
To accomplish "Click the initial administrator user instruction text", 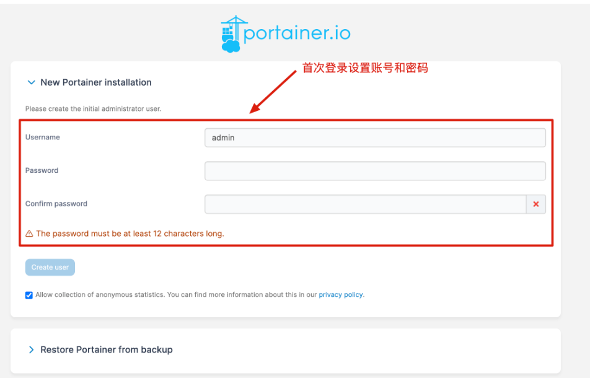I will pos(93,109).
